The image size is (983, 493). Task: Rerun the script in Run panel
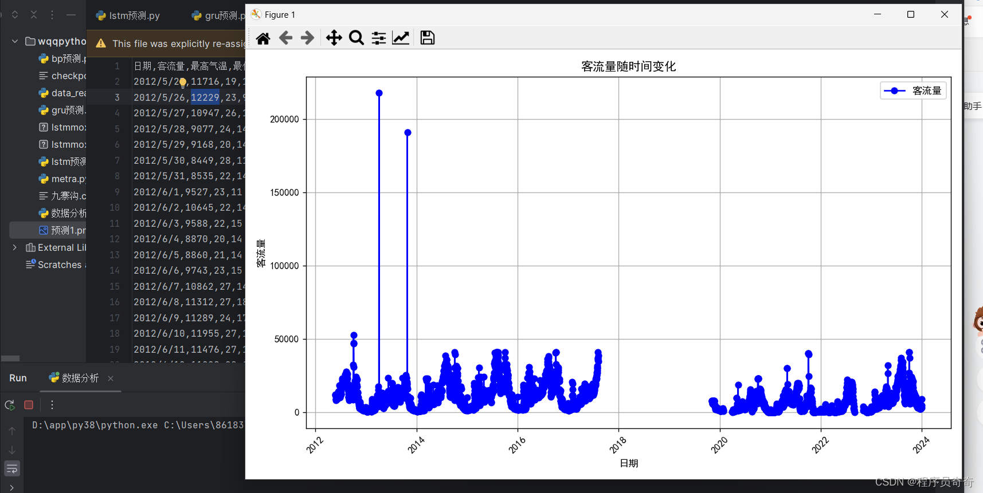(10, 405)
